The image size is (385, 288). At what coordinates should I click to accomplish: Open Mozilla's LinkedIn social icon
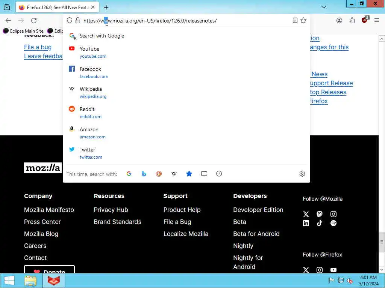[x=306, y=223]
